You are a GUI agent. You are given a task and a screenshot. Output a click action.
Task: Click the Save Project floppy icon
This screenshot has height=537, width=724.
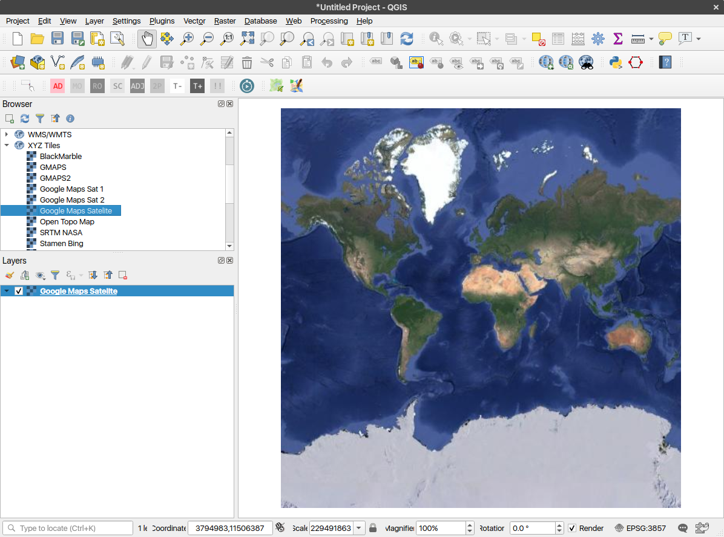point(58,39)
